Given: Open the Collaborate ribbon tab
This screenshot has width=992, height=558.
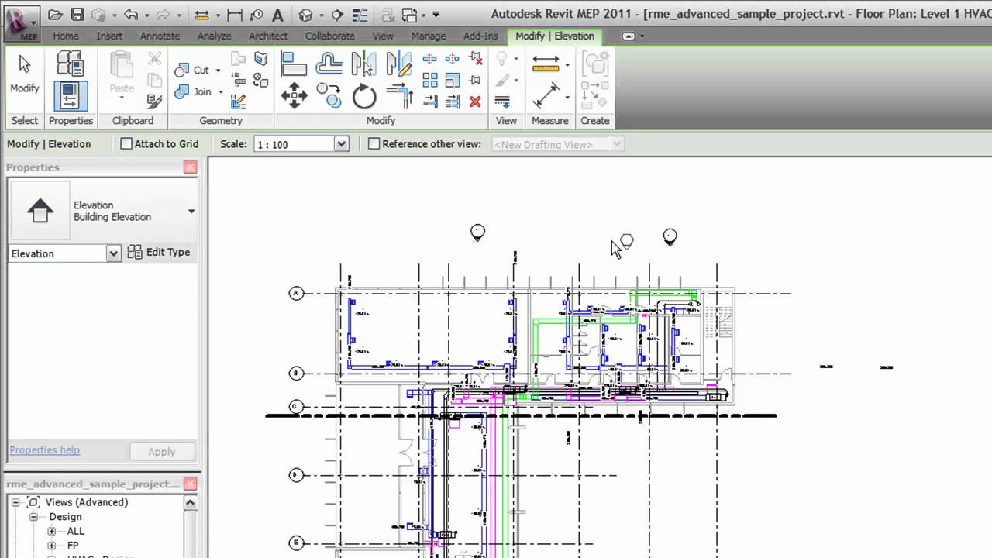Looking at the screenshot, I should (330, 36).
